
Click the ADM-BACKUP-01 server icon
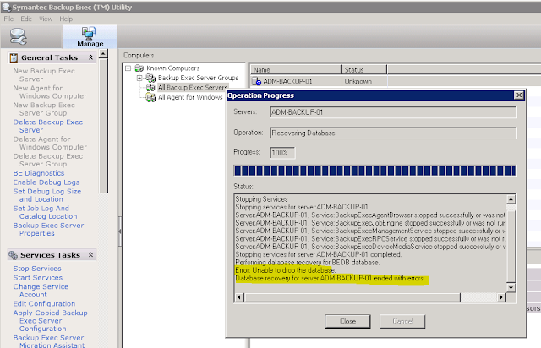[x=256, y=81]
